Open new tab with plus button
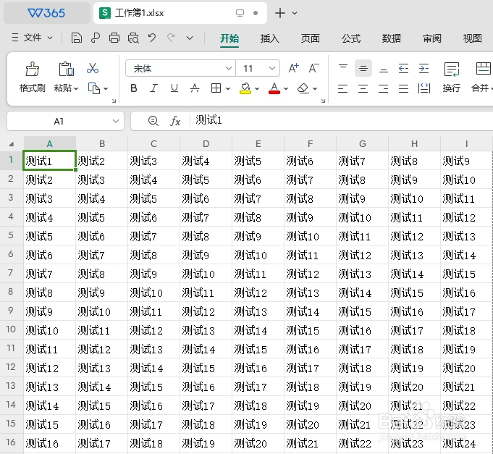The image size is (493, 454). pos(280,13)
